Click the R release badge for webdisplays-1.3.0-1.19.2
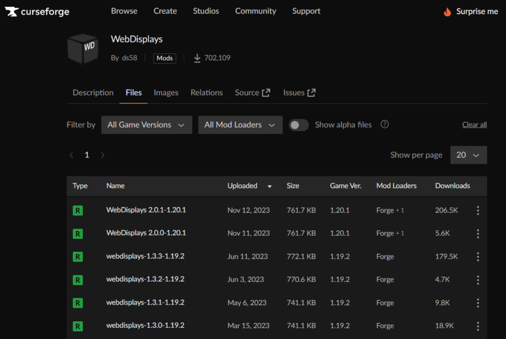506x339 pixels. point(79,326)
